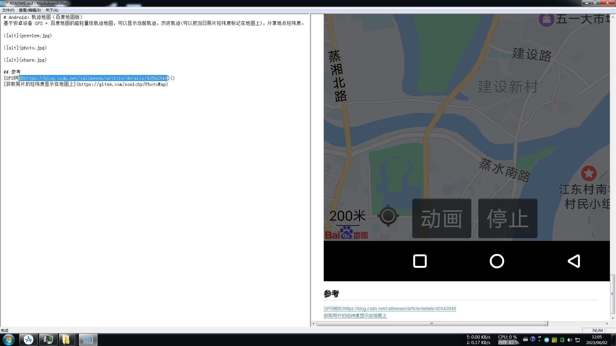Click the network connection tray icon
The image size is (616, 346).
[577, 340]
